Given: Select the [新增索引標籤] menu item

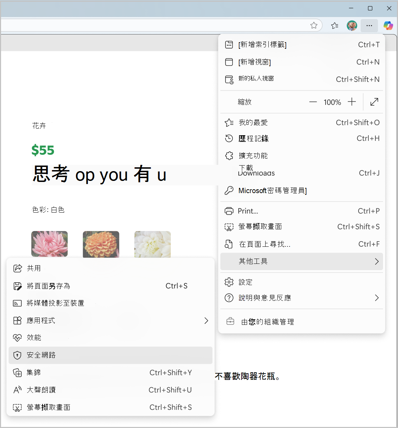Looking at the screenshot, I should [x=302, y=45].
